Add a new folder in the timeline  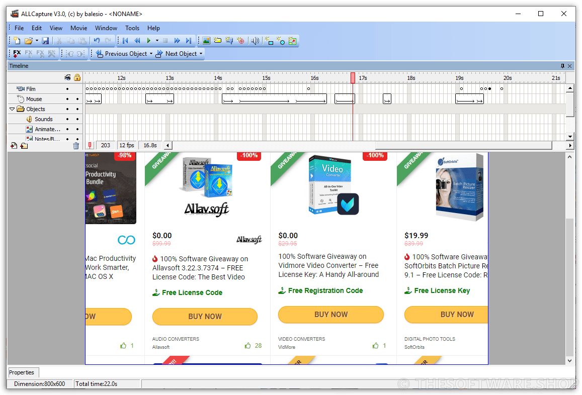[24, 145]
